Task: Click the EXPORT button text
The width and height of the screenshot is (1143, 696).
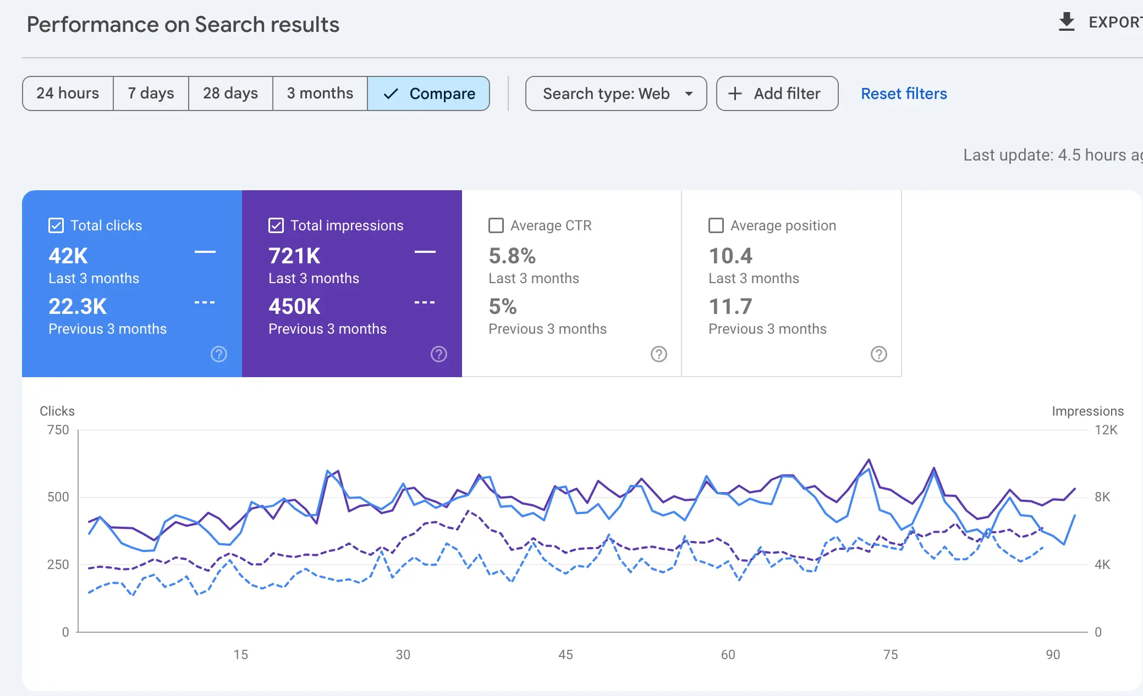Action: [1114, 22]
